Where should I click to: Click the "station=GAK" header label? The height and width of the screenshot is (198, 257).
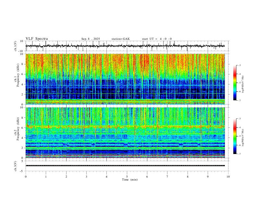coord(120,39)
